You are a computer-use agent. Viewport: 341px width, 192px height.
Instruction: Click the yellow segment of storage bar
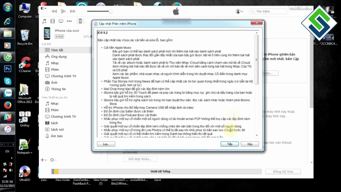pyautogui.click(x=56, y=171)
